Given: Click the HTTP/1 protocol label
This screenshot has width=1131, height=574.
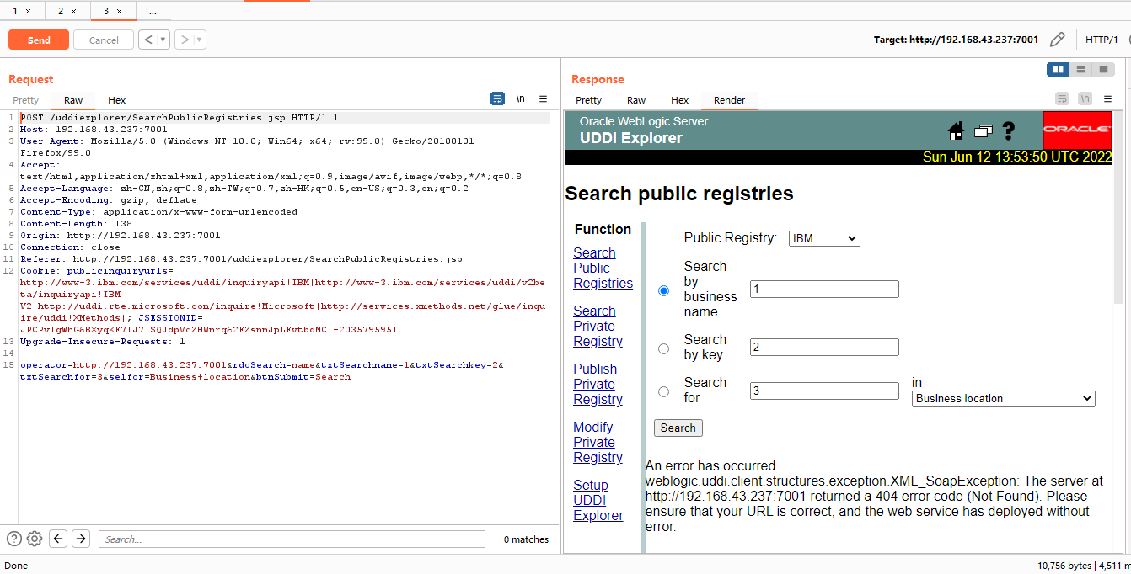Looking at the screenshot, I should click(1102, 40).
